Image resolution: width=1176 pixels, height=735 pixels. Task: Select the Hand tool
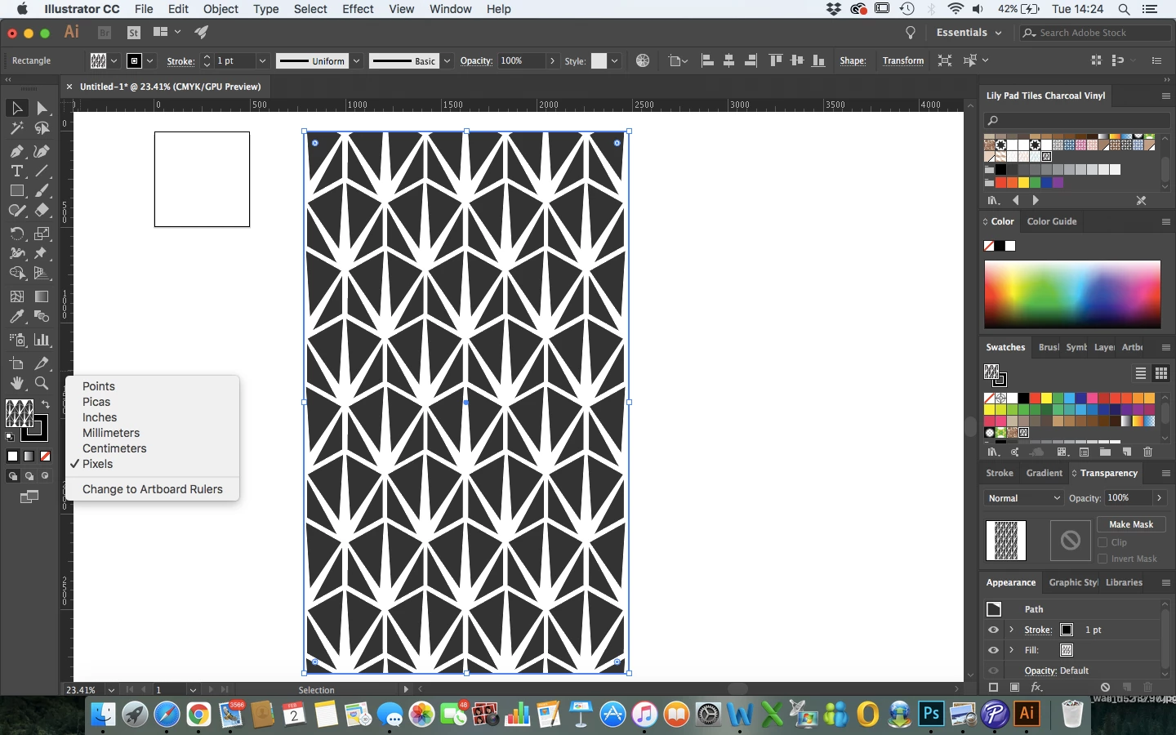(16, 383)
